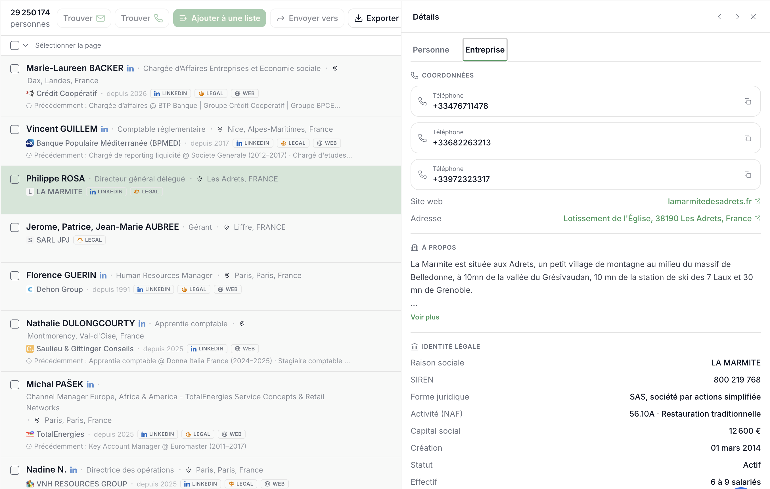
Task: Select Nathalie DULONGCOURTY's checkbox
Action: click(x=15, y=324)
